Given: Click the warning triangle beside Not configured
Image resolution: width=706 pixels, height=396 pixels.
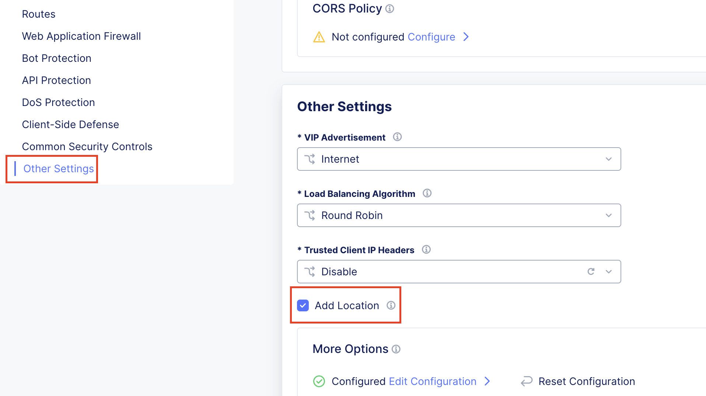Looking at the screenshot, I should tap(319, 36).
